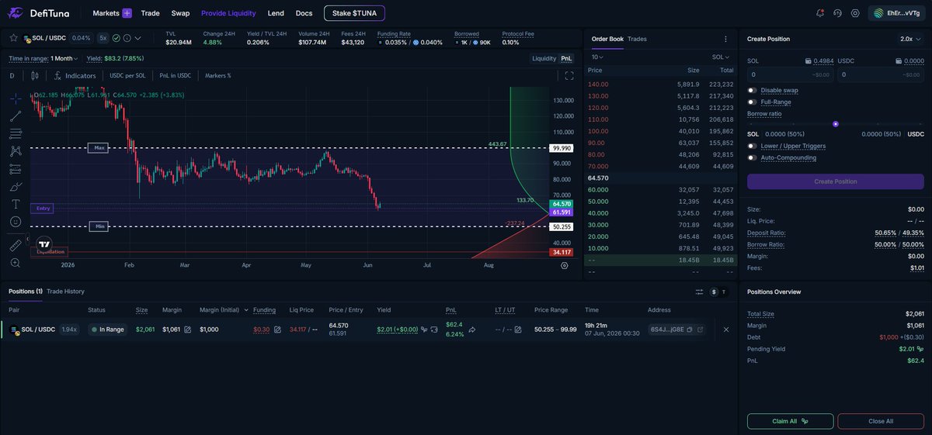Click the info circle next to 5x
The height and width of the screenshot is (435, 932).
point(127,38)
